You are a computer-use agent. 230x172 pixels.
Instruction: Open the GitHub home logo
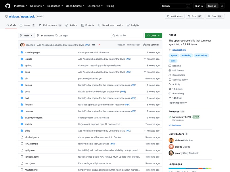tap(8, 6)
